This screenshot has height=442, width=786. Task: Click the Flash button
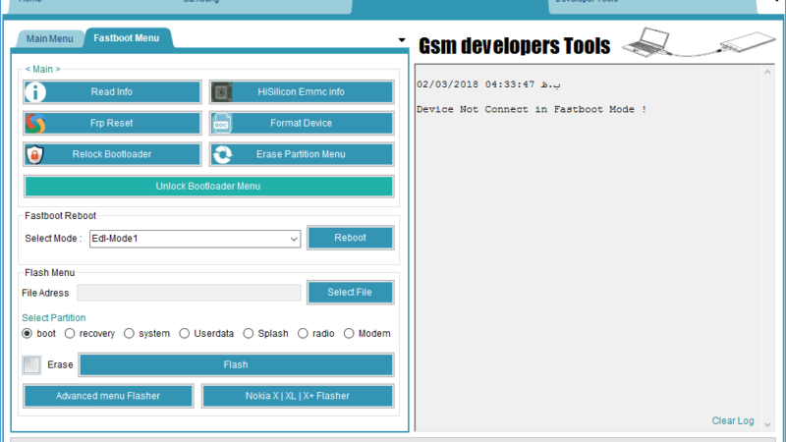(x=236, y=364)
